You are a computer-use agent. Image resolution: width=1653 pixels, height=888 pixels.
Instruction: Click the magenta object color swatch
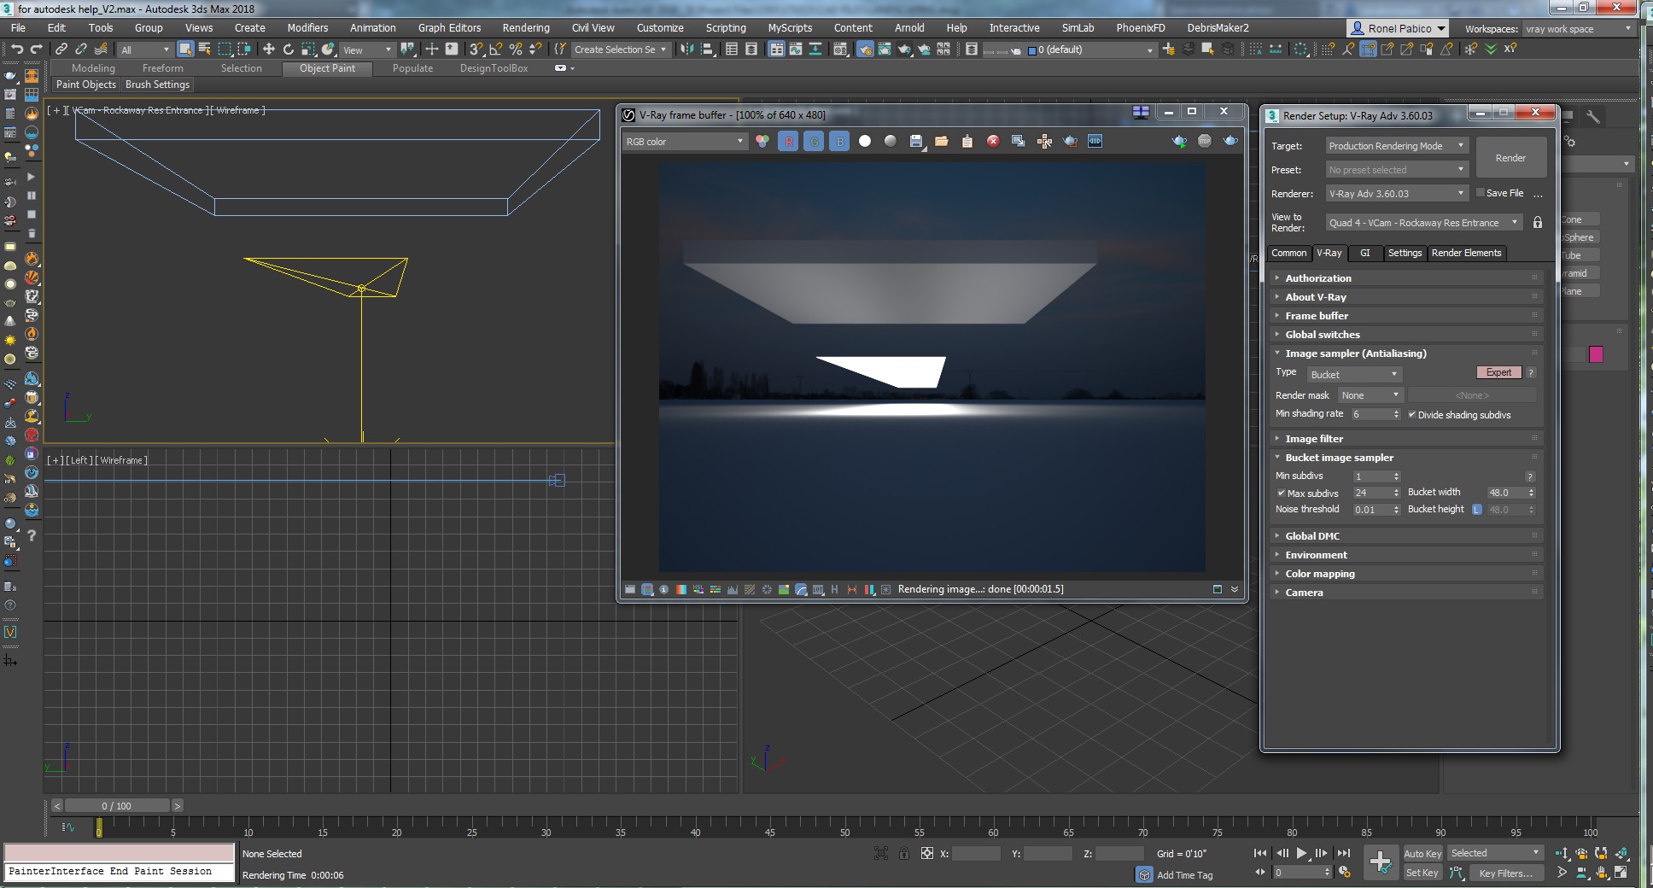coord(1595,354)
